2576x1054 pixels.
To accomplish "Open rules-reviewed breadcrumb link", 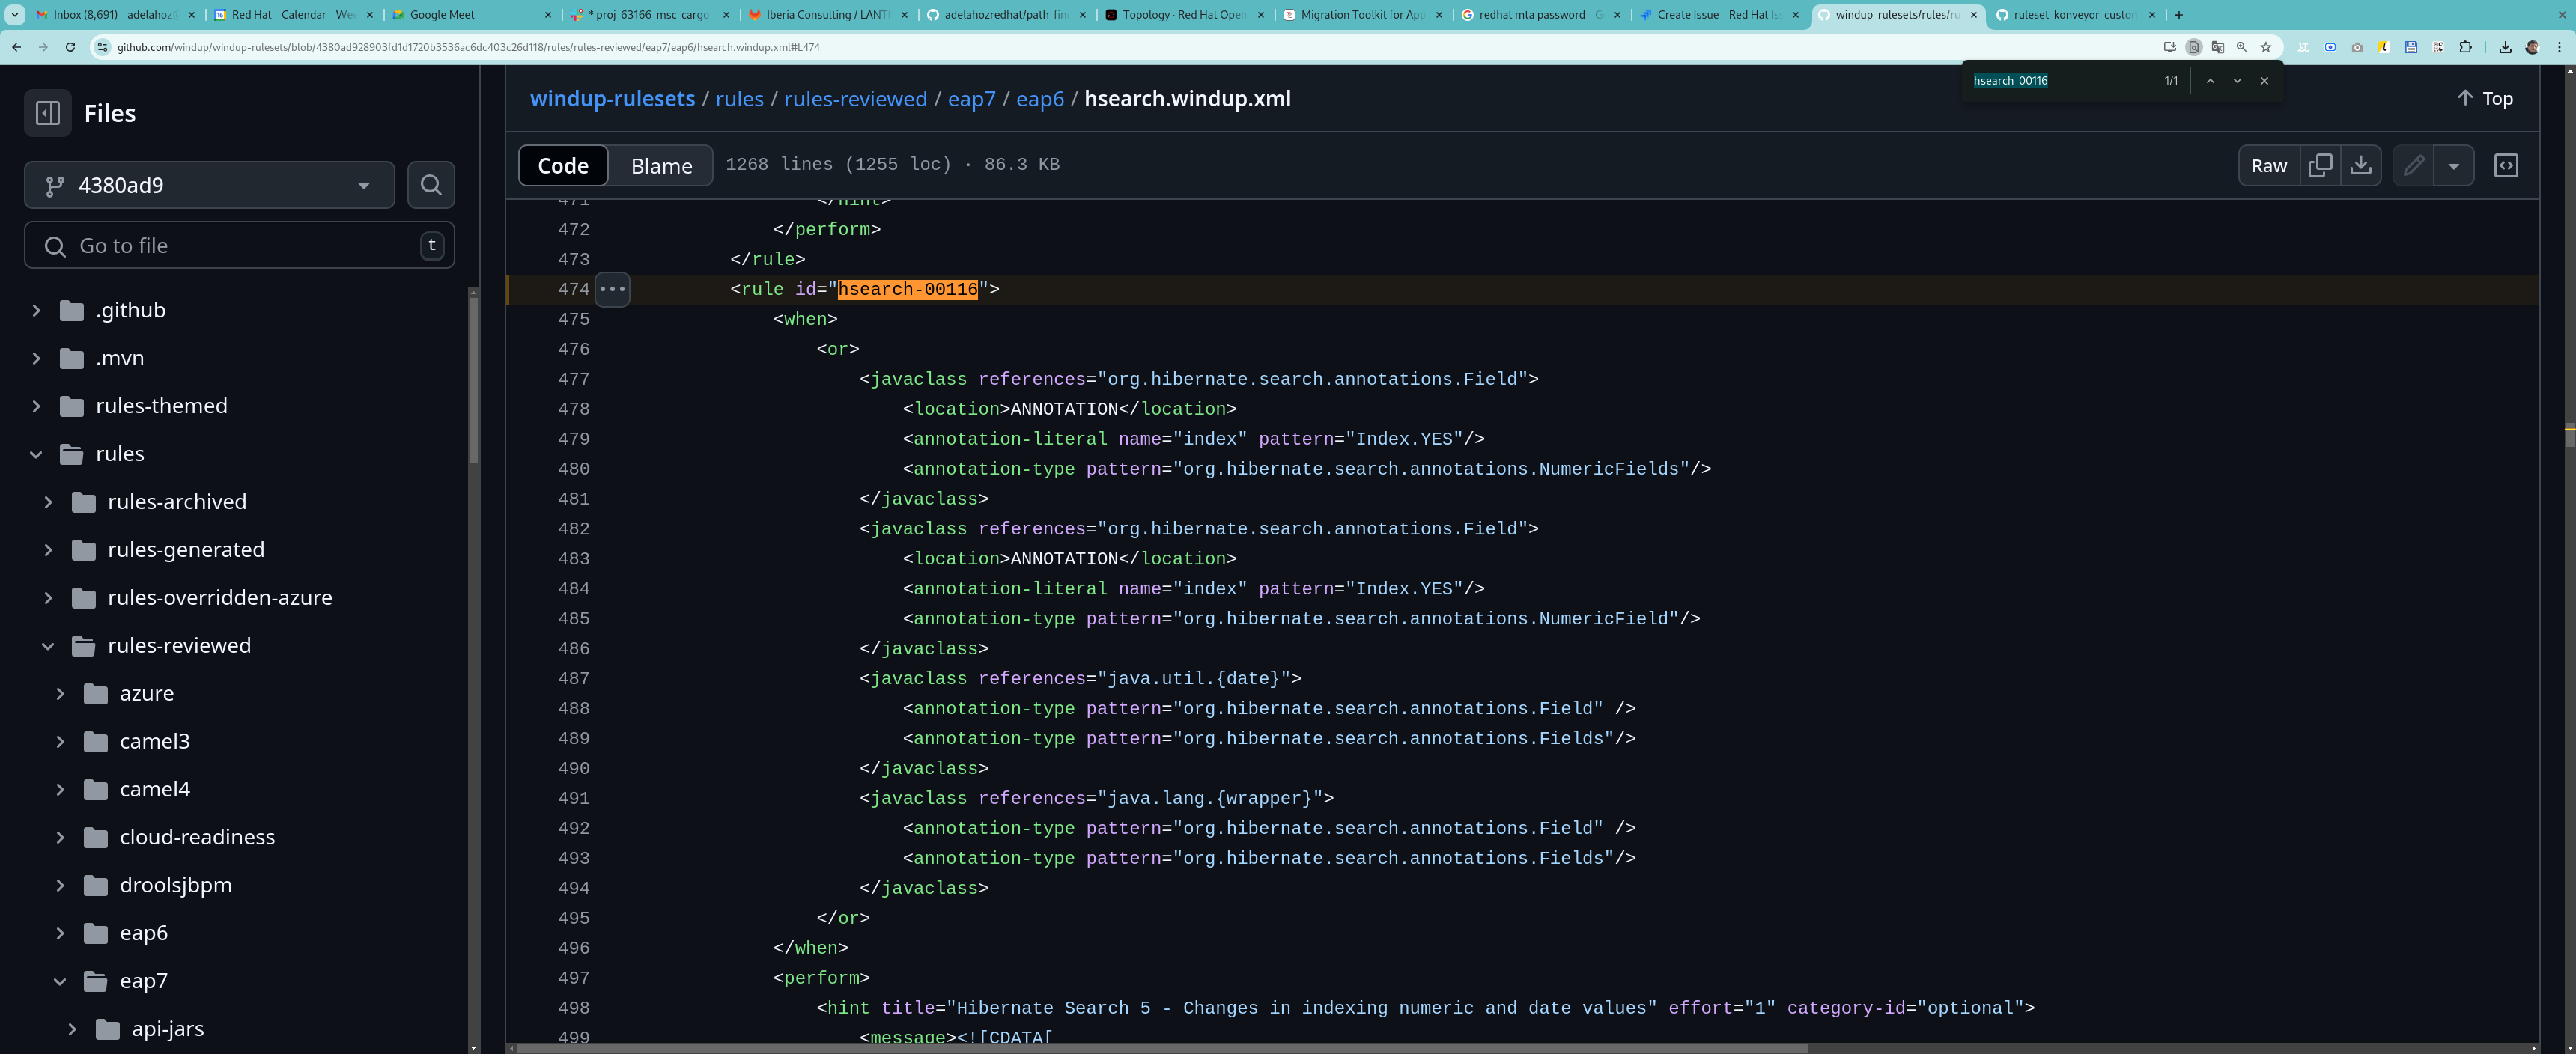I will (855, 99).
